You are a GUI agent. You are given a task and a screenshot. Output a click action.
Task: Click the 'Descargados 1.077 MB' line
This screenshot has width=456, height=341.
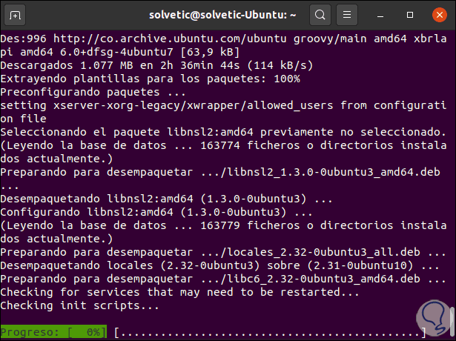click(156, 65)
